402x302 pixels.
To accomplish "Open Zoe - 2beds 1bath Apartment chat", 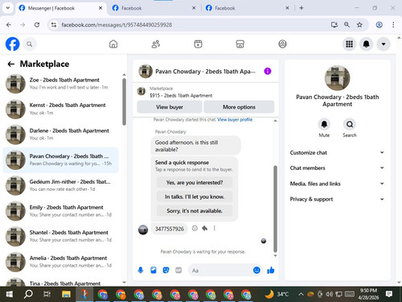I will tap(61, 84).
